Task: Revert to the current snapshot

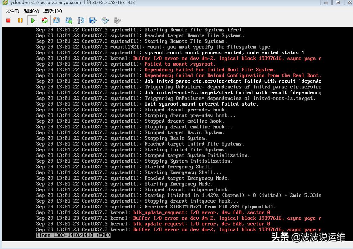Action: pos(68,20)
